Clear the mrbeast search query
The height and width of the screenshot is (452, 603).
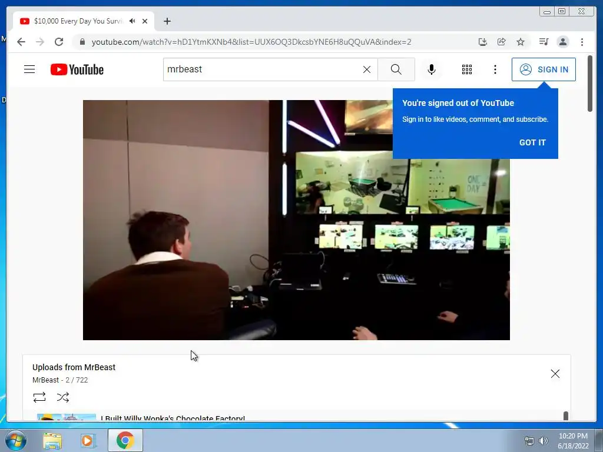coord(367,69)
